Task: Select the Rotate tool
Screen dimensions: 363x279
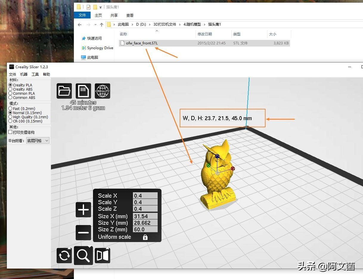Action: coord(64,255)
